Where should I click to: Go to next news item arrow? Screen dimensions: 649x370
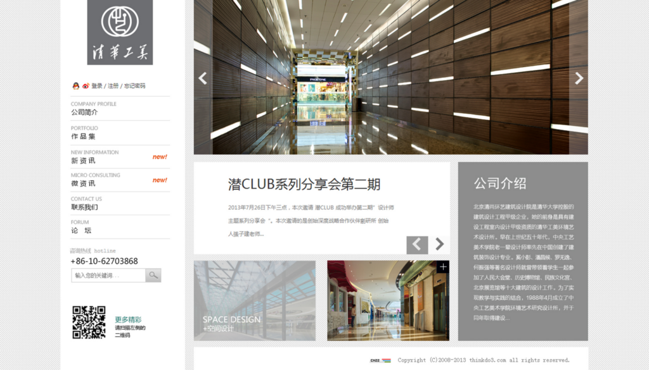(x=439, y=245)
